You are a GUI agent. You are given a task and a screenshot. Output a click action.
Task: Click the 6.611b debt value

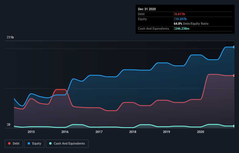coord(179,14)
